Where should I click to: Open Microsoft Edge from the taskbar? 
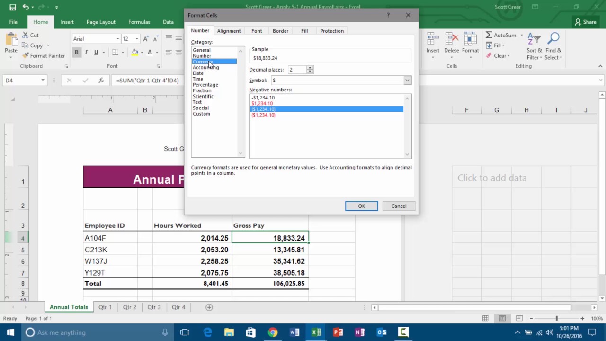[207, 332]
